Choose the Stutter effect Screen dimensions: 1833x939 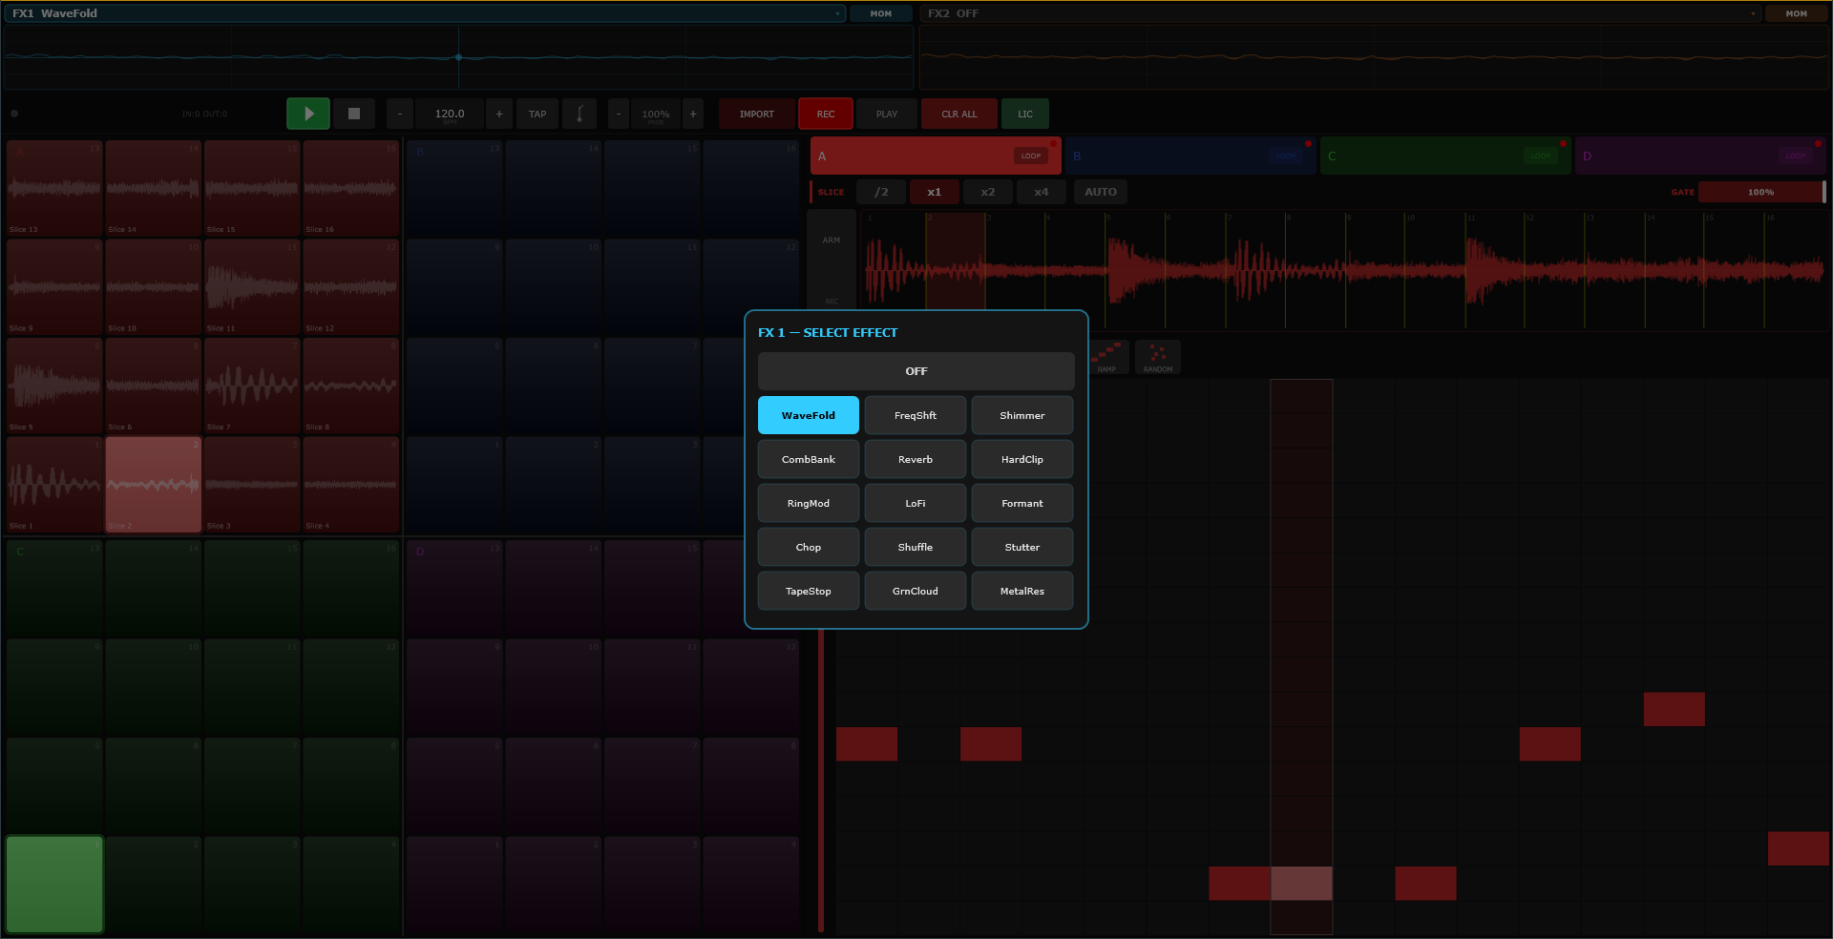[1022, 547]
